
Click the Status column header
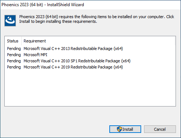(x=13, y=41)
